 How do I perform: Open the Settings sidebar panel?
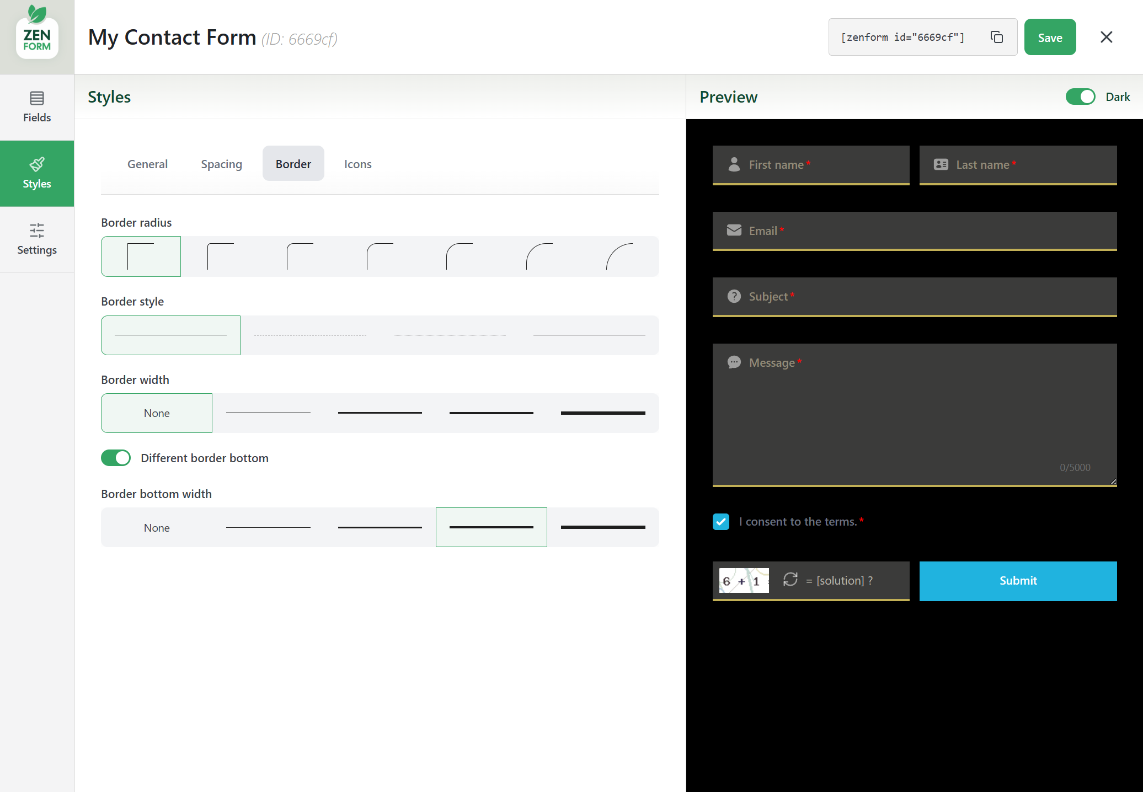point(37,239)
